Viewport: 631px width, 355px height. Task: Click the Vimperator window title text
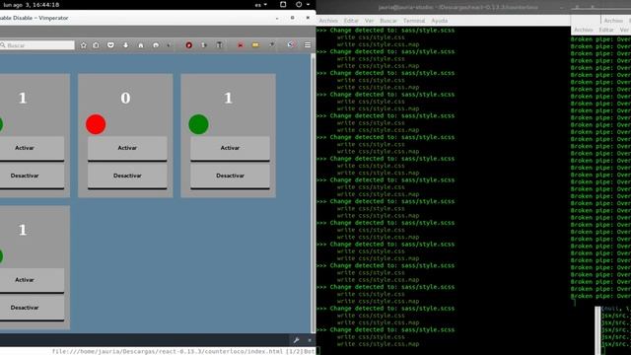point(34,18)
